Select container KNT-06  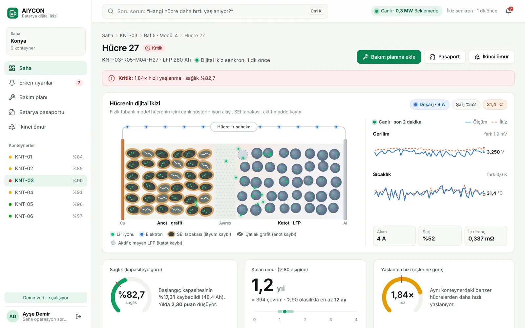pyautogui.click(x=46, y=216)
